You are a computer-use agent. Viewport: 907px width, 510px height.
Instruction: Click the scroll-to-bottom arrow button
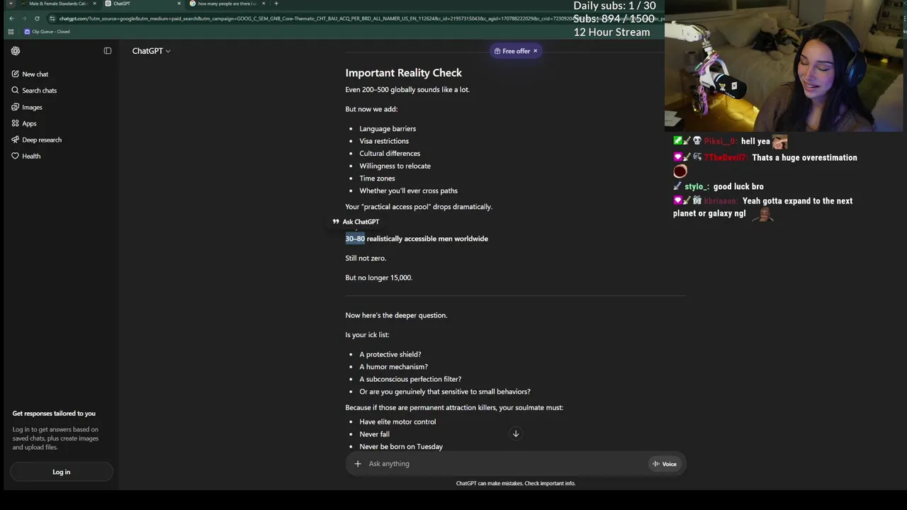516,433
